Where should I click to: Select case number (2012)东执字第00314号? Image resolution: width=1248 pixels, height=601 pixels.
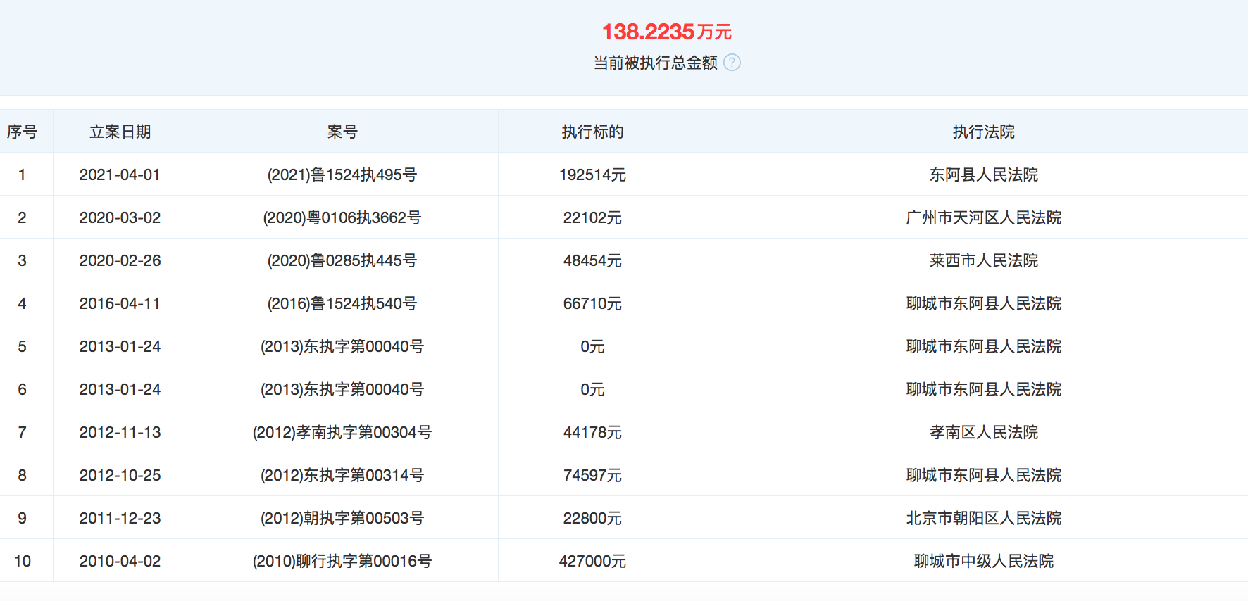[342, 475]
